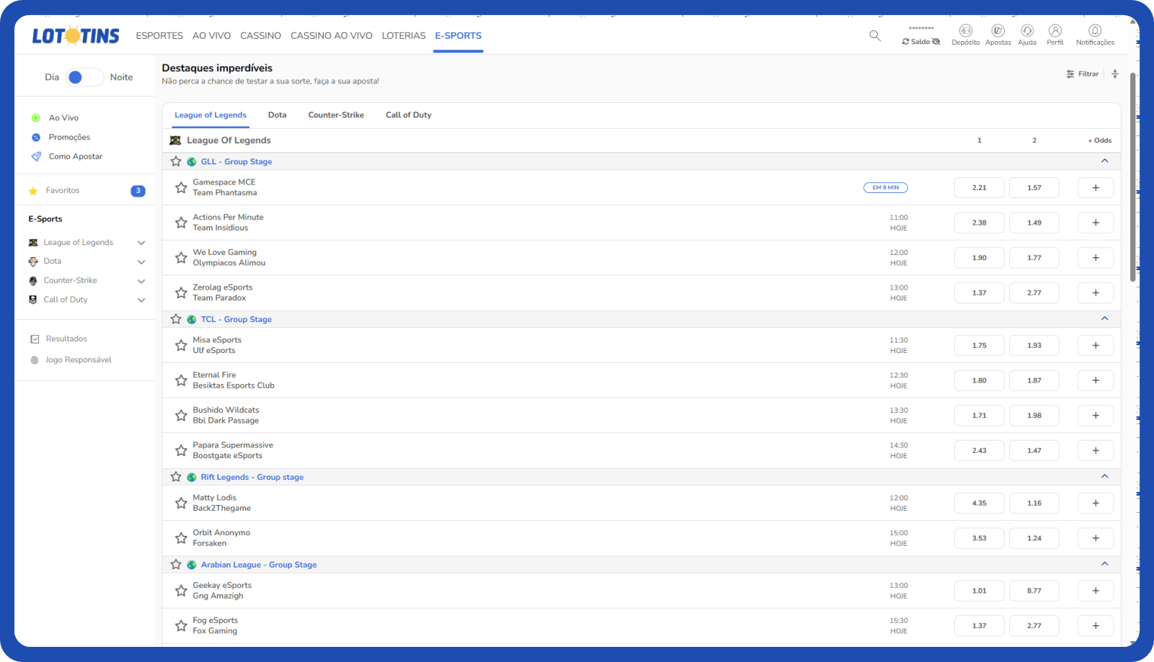1154x662 pixels.
Task: Bet on Bushido Wildcats at 1.71
Action: click(x=979, y=415)
